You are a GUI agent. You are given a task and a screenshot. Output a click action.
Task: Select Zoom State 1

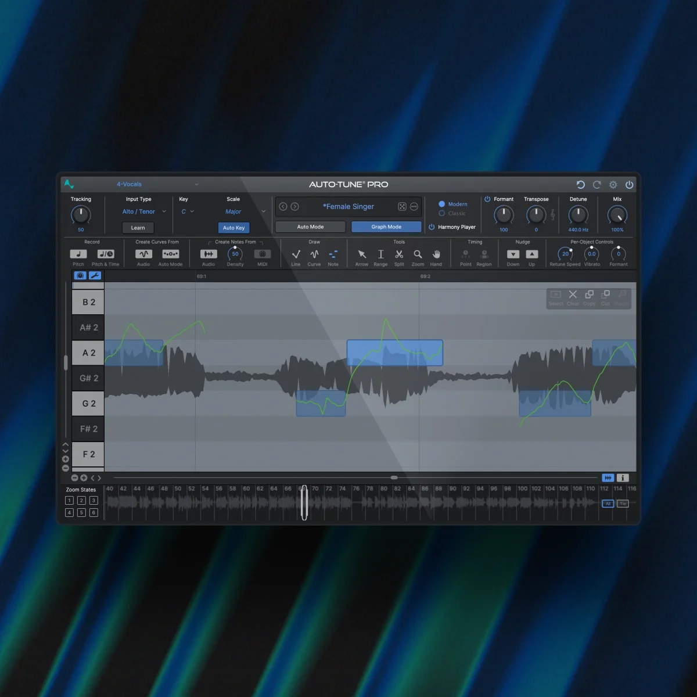[69, 500]
